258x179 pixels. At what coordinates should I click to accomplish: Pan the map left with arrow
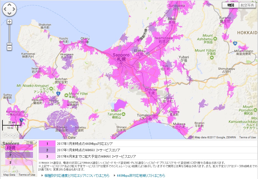pos(5,9)
